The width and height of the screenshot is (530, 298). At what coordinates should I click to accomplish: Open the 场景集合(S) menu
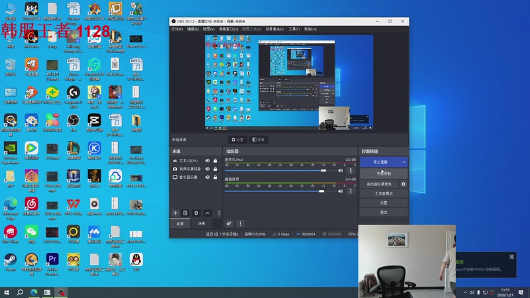tap(275, 29)
